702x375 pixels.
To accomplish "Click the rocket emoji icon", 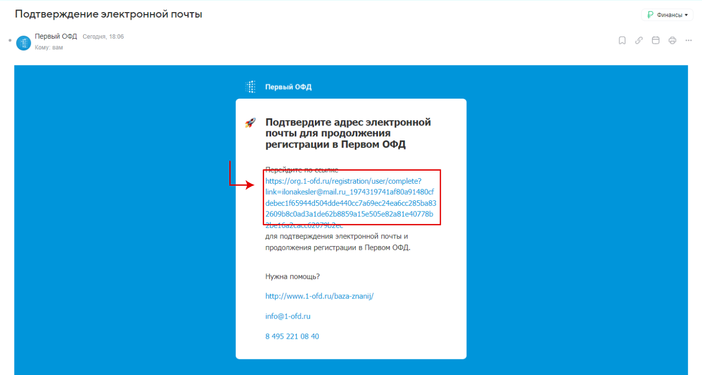I will pyautogui.click(x=250, y=122).
